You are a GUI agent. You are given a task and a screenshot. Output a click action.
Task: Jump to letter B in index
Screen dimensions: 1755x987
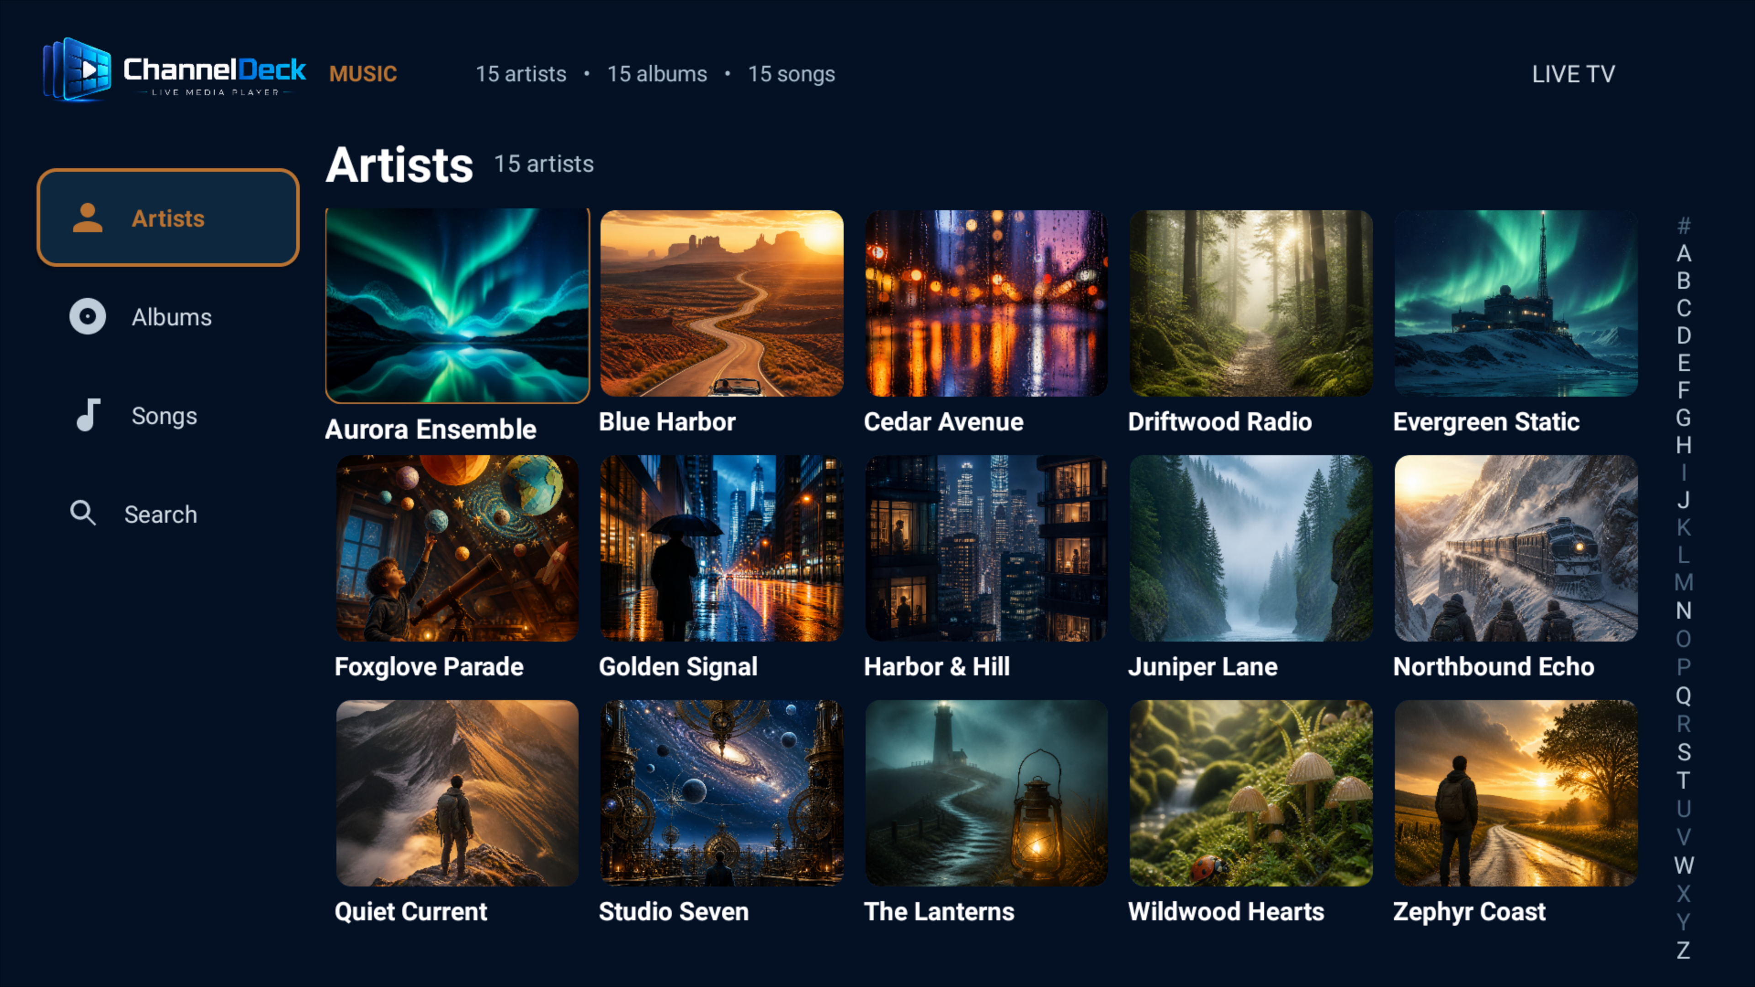point(1683,281)
